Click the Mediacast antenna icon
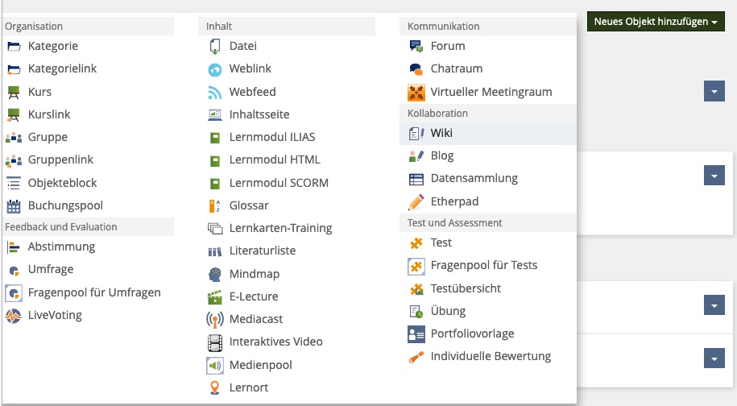 (x=215, y=319)
